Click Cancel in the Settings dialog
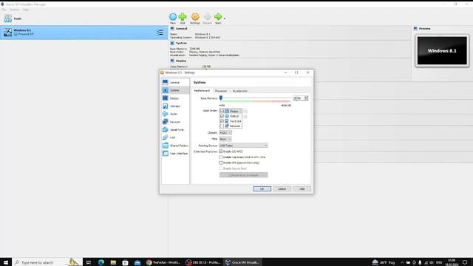This screenshot has height=266, width=473. click(x=282, y=189)
